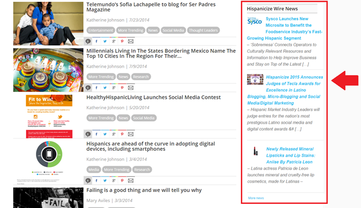Image resolution: width=361 pixels, height=208 pixels.
Task: Share HealthyHispanicLiving article on Facebook
Action: 96,134
